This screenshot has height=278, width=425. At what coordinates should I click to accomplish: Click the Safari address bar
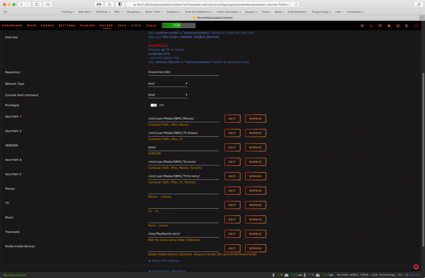click(x=212, y=4)
